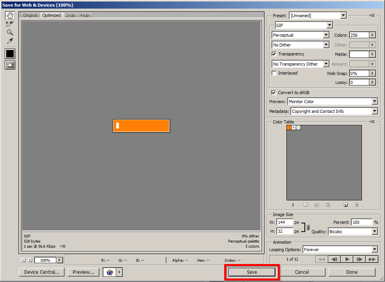Click the web-safe shift cube icon
385x282 pixels.
point(317,205)
